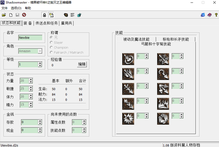Switch to the 装备 tab
This screenshot has height=147, width=219.
(x=28, y=23)
